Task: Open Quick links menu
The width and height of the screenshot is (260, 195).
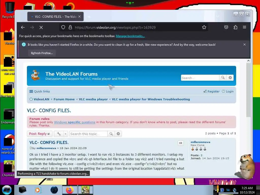Action: pyautogui.click(x=39, y=91)
